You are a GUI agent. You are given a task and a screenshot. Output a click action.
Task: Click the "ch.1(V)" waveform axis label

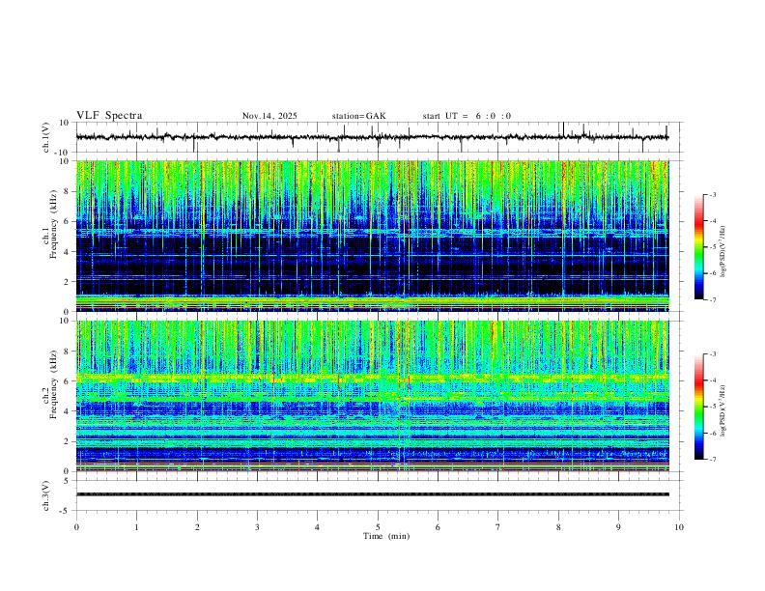[x=46, y=137]
